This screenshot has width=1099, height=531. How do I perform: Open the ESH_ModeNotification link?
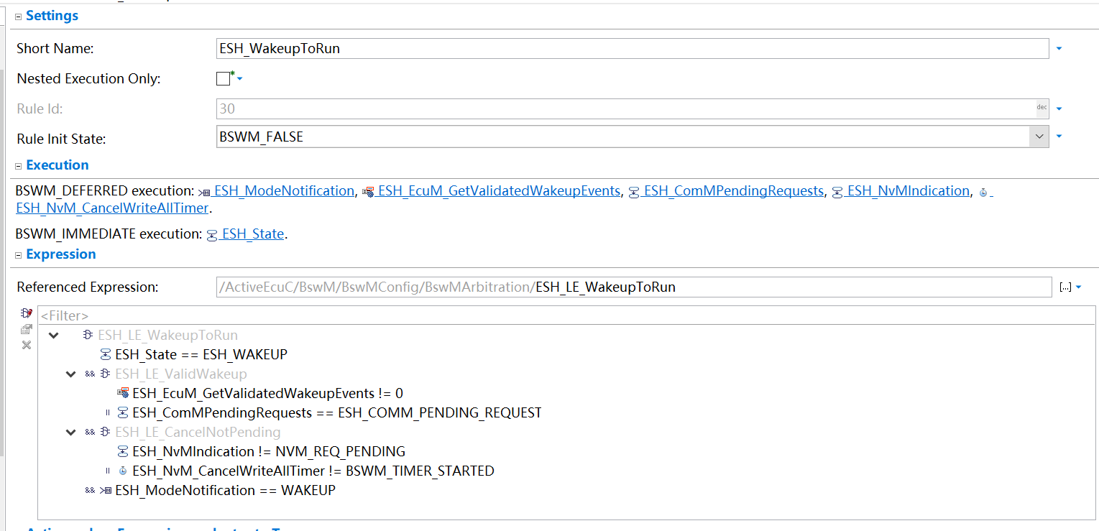[284, 190]
